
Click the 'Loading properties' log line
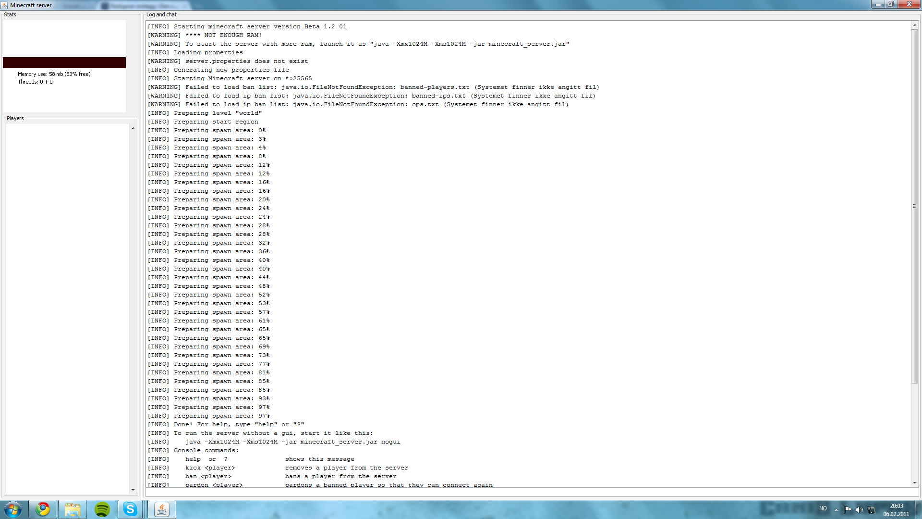point(195,52)
